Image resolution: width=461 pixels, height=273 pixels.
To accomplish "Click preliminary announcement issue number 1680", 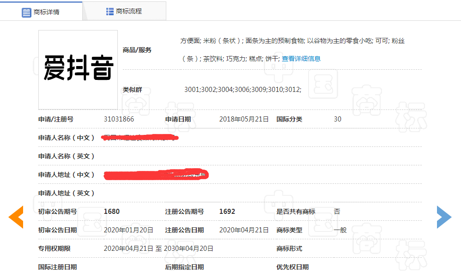I will click(112, 212).
